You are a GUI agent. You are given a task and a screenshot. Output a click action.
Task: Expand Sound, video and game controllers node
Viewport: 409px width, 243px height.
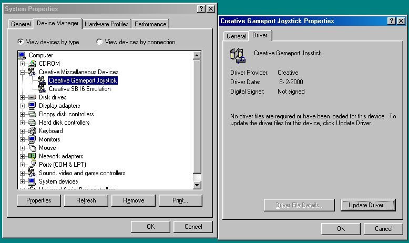pos(23,173)
